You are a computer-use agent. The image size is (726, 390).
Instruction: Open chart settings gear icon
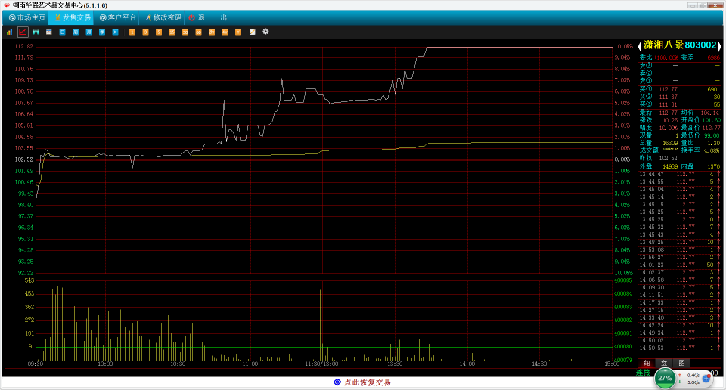[265, 32]
